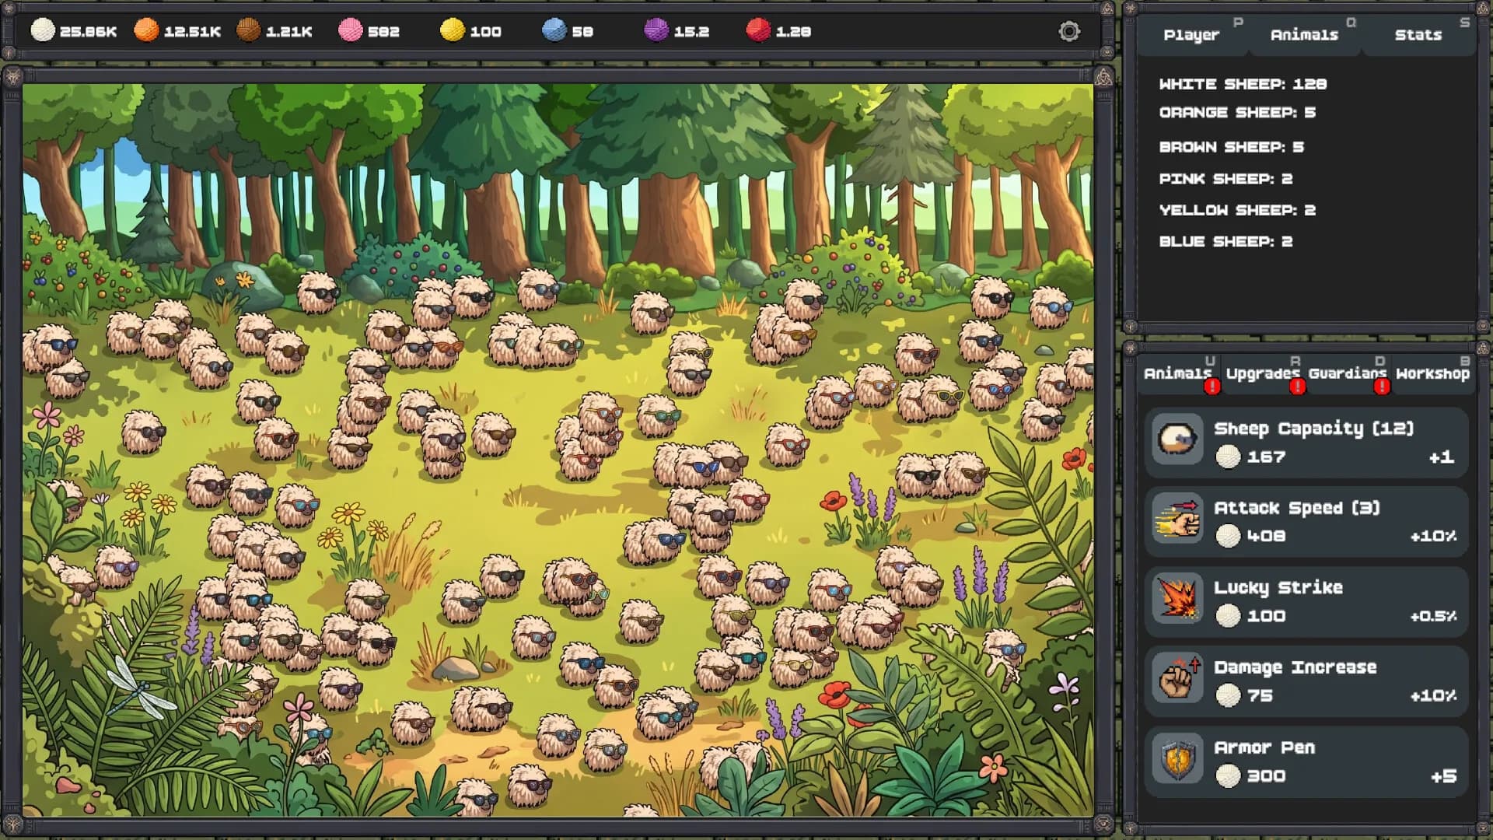The width and height of the screenshot is (1493, 840).
Task: Click the +0.5% Lucky Strike bonus
Action: tap(1433, 617)
